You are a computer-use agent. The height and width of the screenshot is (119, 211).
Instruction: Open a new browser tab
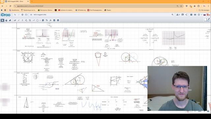pyautogui.click(x=32, y=1)
